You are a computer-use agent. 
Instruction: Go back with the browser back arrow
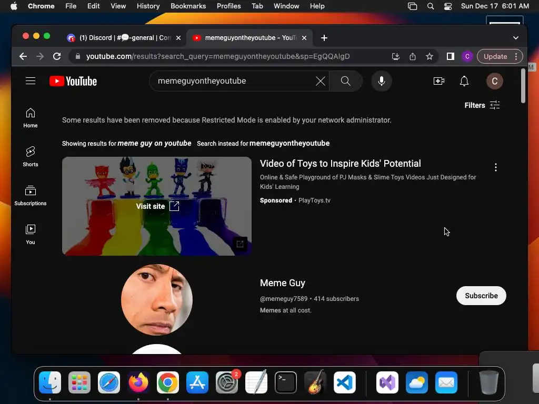[x=23, y=56]
